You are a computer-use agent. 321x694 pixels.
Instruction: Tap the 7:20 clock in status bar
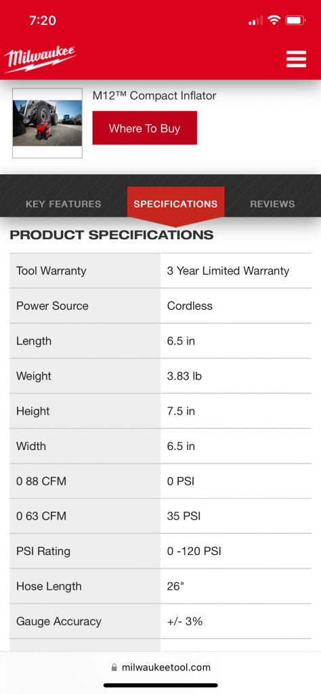tap(43, 20)
